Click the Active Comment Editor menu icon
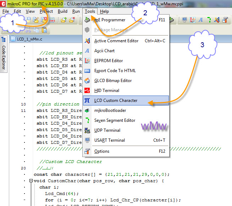The width and height of the screenshot is (232, 206). pos(87,41)
